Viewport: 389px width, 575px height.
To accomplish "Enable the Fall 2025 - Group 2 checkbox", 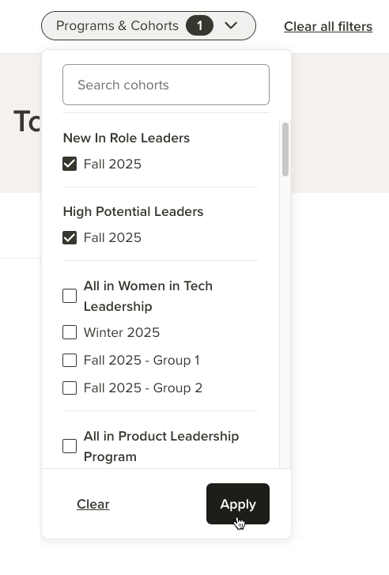I will (x=70, y=388).
